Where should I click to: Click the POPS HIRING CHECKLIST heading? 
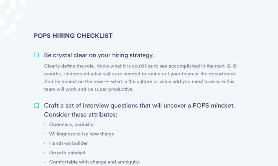tap(73, 35)
